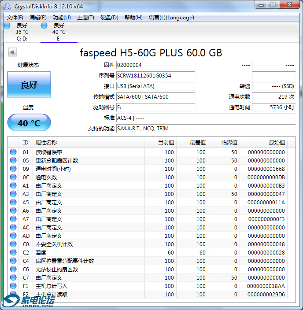Click the 40 °C temperature button

pyautogui.click(x=29, y=122)
